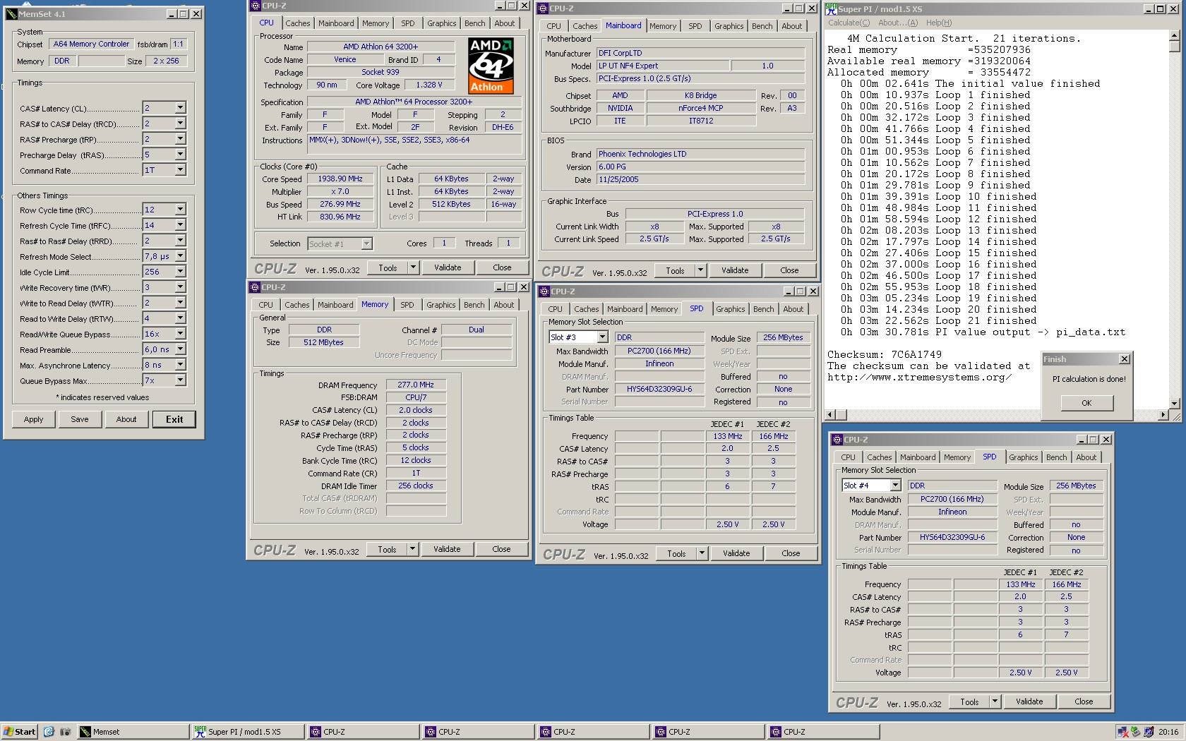
Task: Click the About button in MemSet
Action: coord(126,419)
